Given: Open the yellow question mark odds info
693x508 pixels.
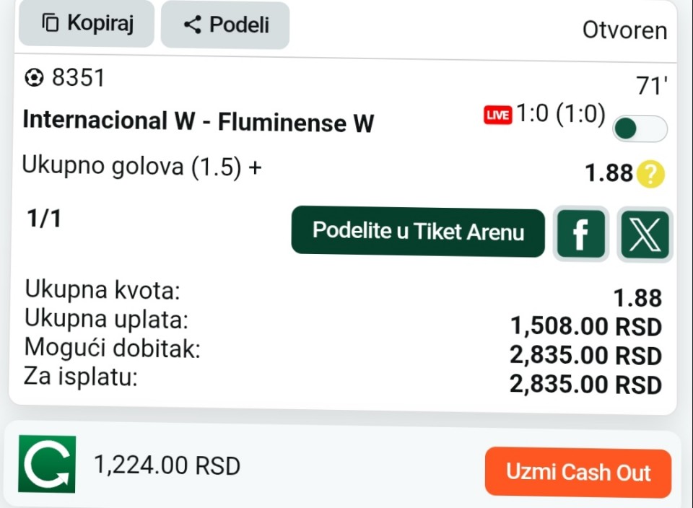Looking at the screenshot, I should click(x=650, y=174).
